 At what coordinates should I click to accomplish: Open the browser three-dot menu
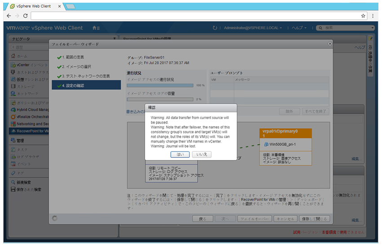[373, 16]
